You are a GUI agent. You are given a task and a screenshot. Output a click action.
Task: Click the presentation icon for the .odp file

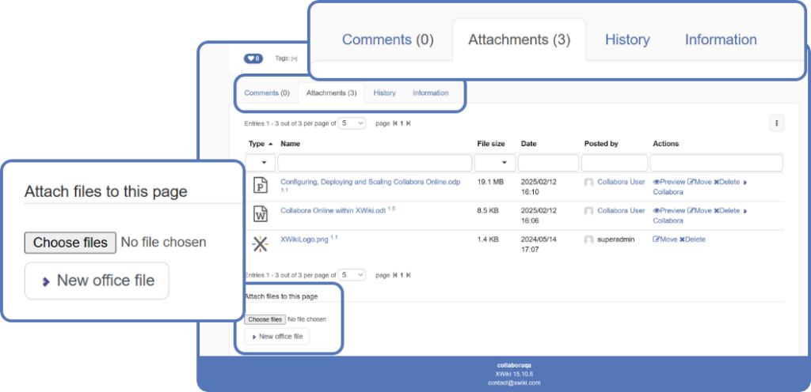pyautogui.click(x=260, y=186)
